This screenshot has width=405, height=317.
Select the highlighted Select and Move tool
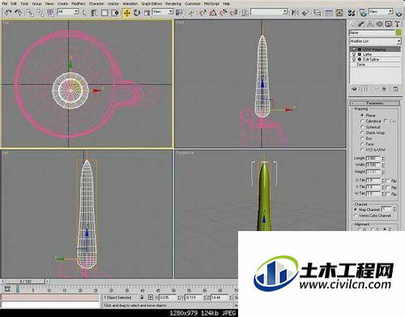click(x=126, y=12)
